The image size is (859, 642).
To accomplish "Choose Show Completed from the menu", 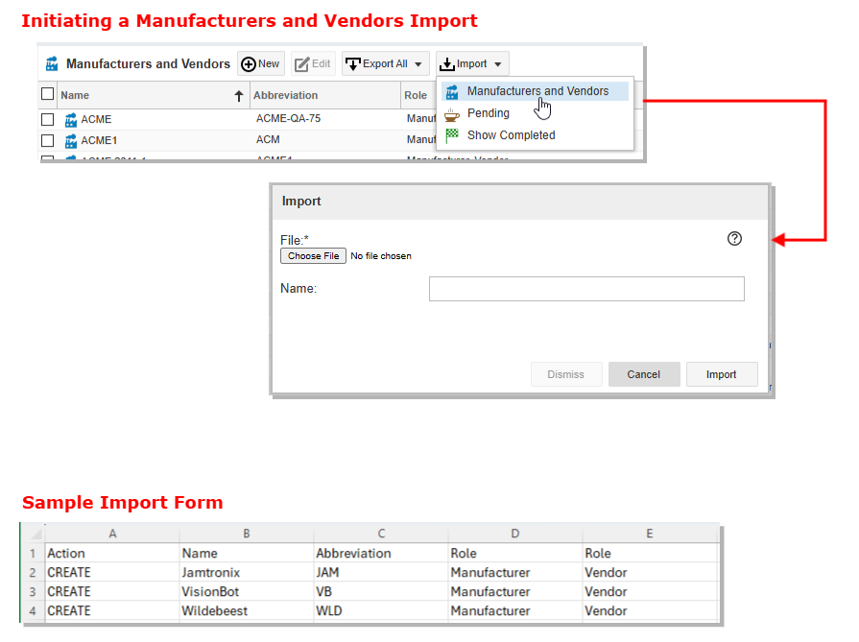I will [511, 135].
